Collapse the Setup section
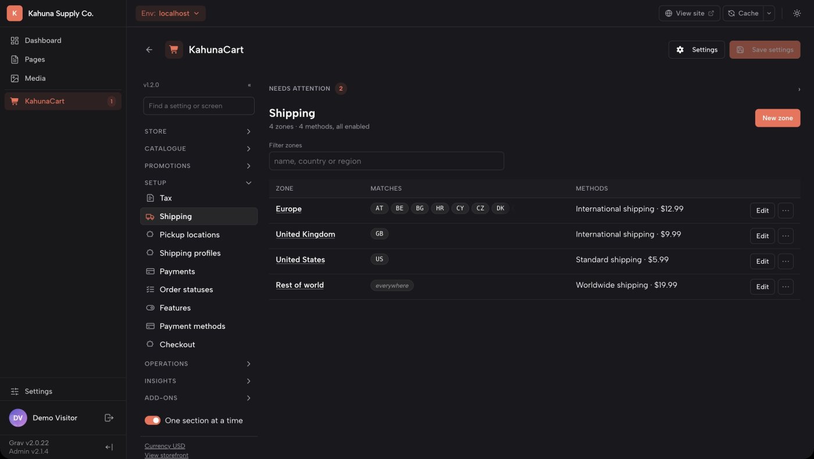814x459 pixels. [198, 183]
